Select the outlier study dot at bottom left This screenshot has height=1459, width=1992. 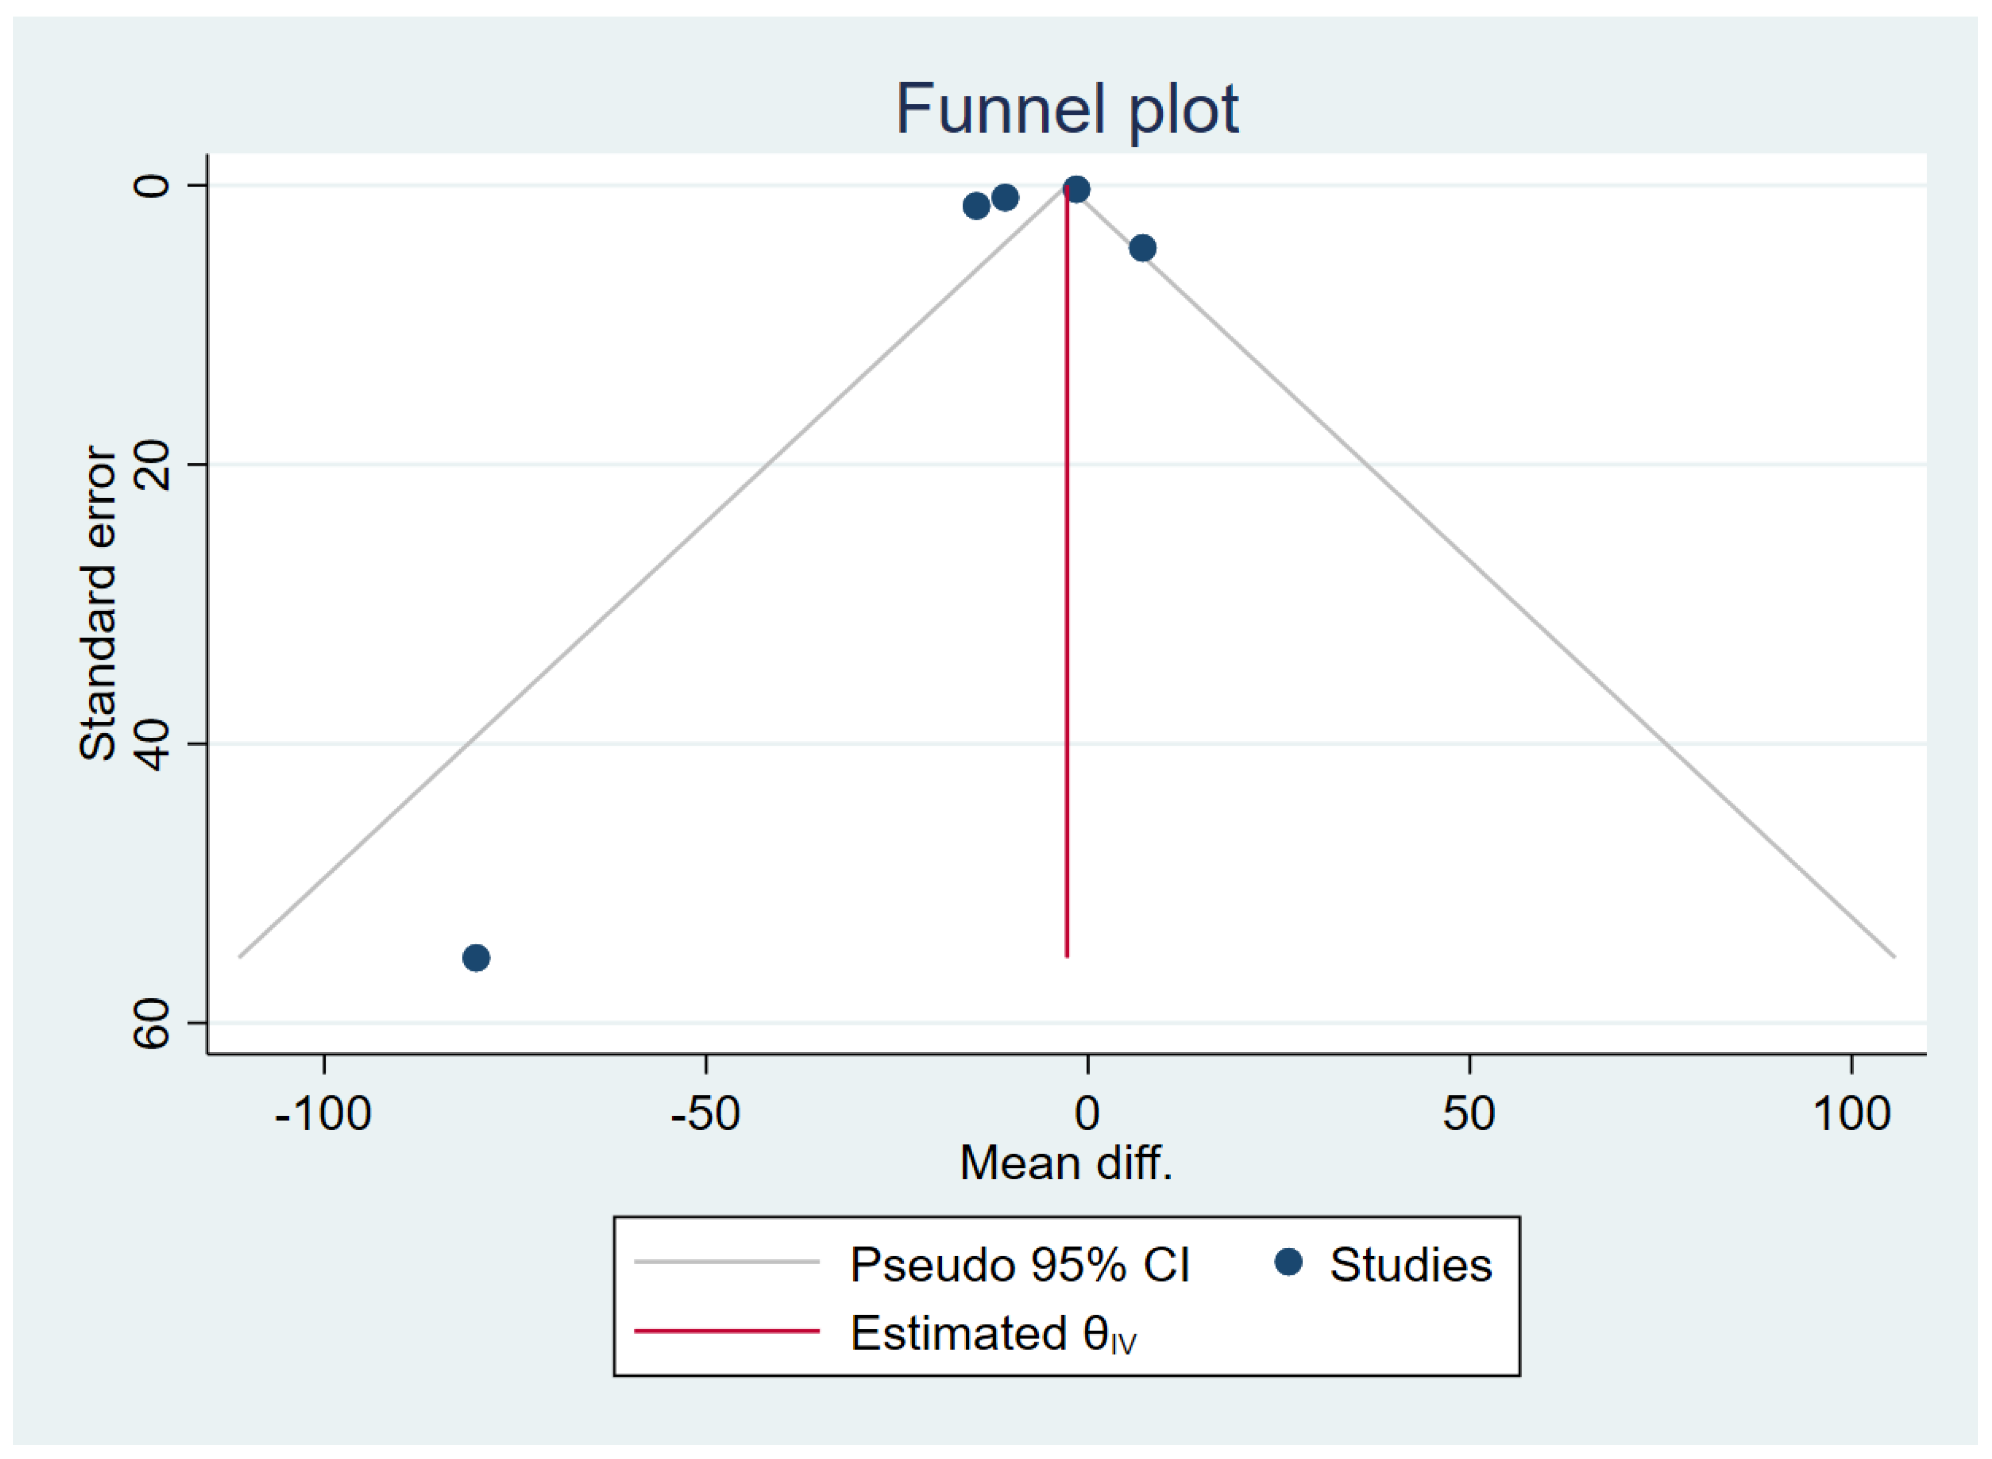pyautogui.click(x=476, y=957)
